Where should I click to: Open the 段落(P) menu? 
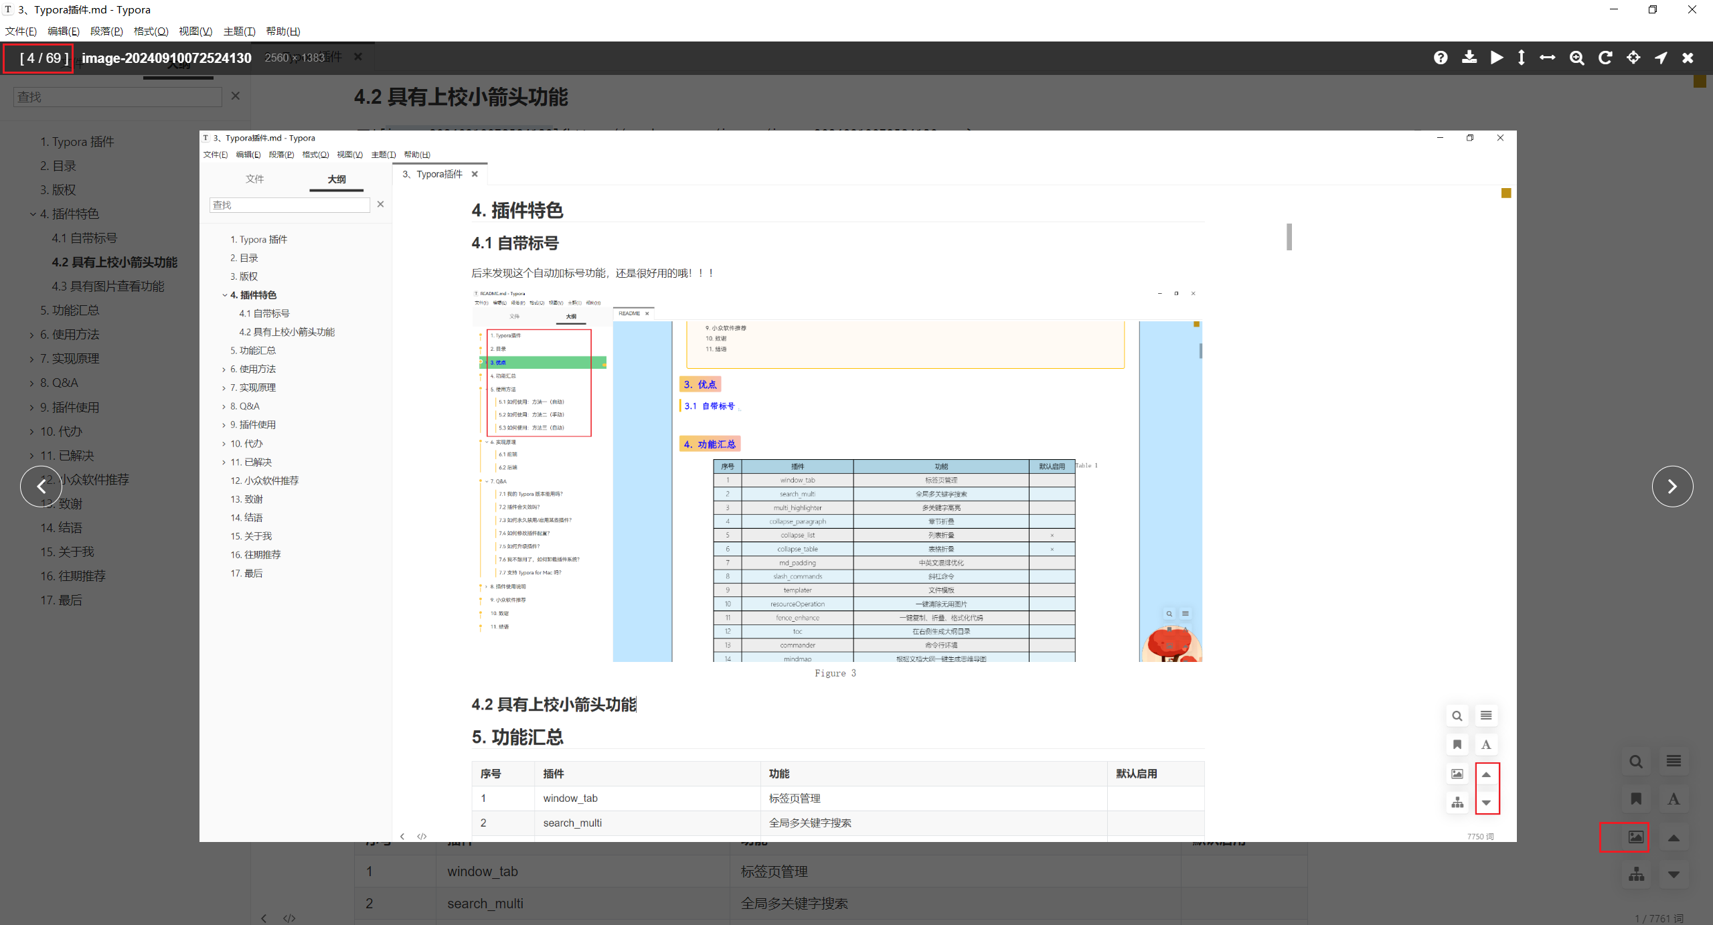tap(106, 31)
